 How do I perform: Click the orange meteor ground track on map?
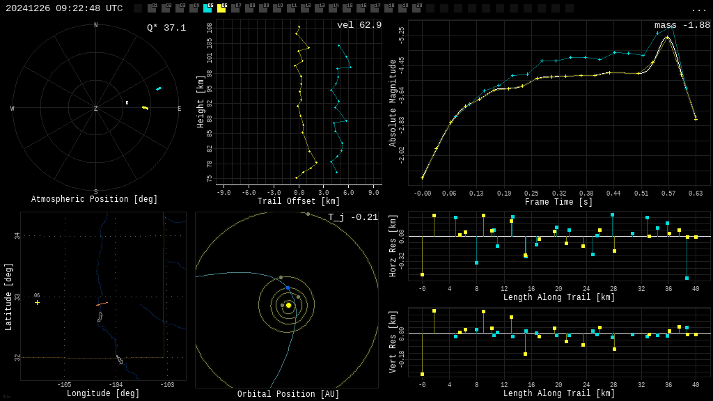click(x=102, y=304)
